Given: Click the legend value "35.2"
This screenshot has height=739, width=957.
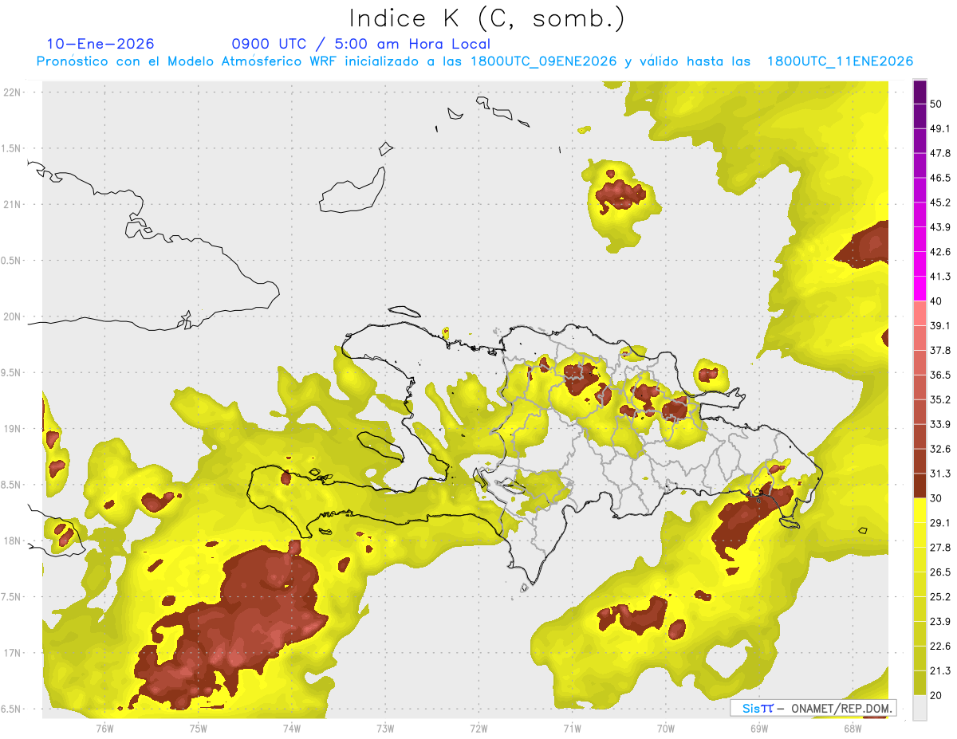Looking at the screenshot, I should point(939,399).
